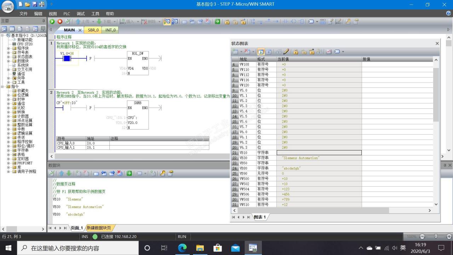
Task: Click the 删除 delete button
Action: pos(149,22)
